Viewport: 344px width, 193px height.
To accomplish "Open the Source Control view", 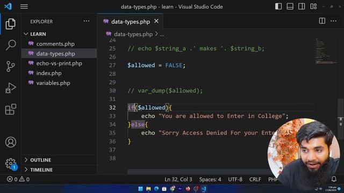I will pyautogui.click(x=11, y=66).
